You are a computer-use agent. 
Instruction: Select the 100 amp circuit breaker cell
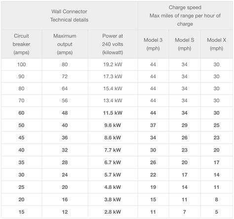(21, 64)
